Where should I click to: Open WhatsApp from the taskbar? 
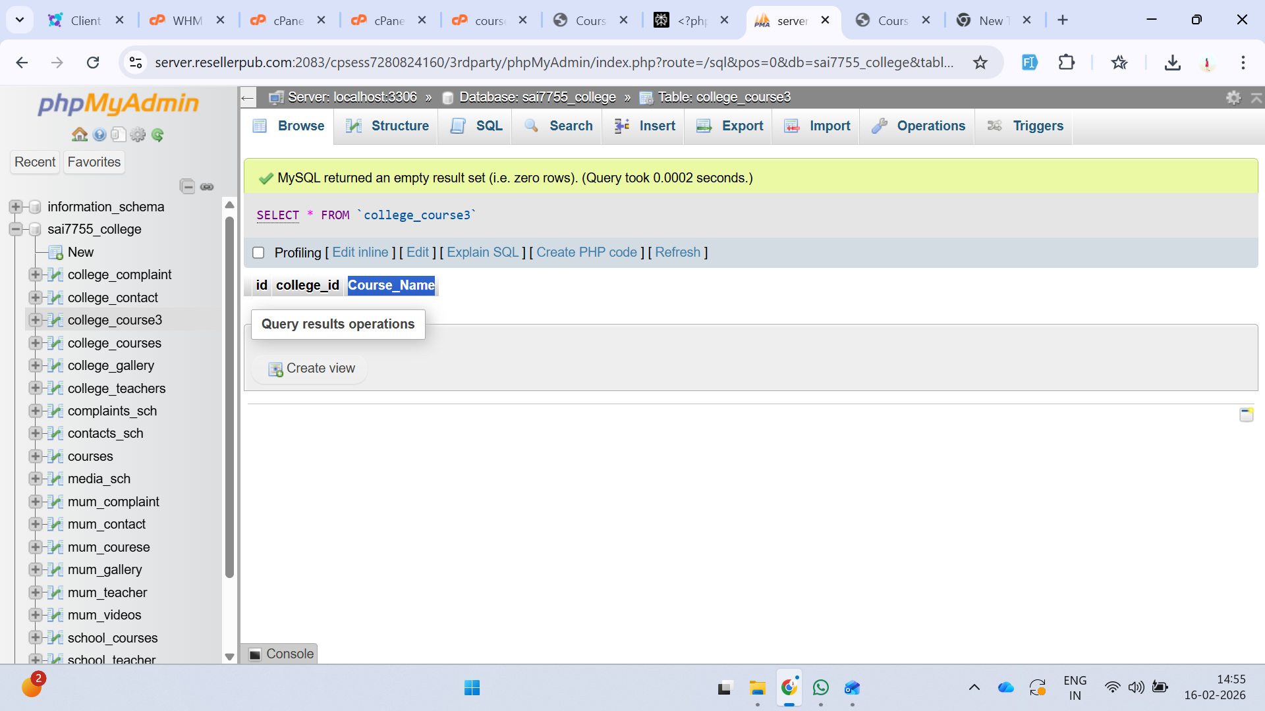[821, 688]
